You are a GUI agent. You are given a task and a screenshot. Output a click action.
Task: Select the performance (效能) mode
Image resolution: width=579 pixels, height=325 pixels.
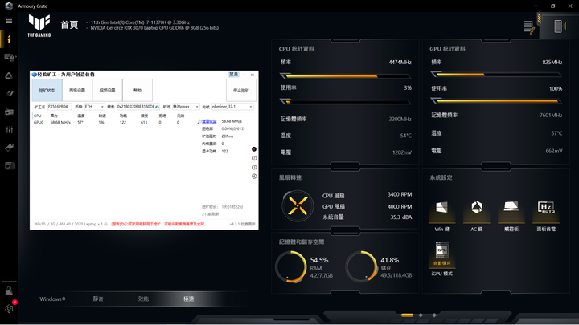[143, 299]
